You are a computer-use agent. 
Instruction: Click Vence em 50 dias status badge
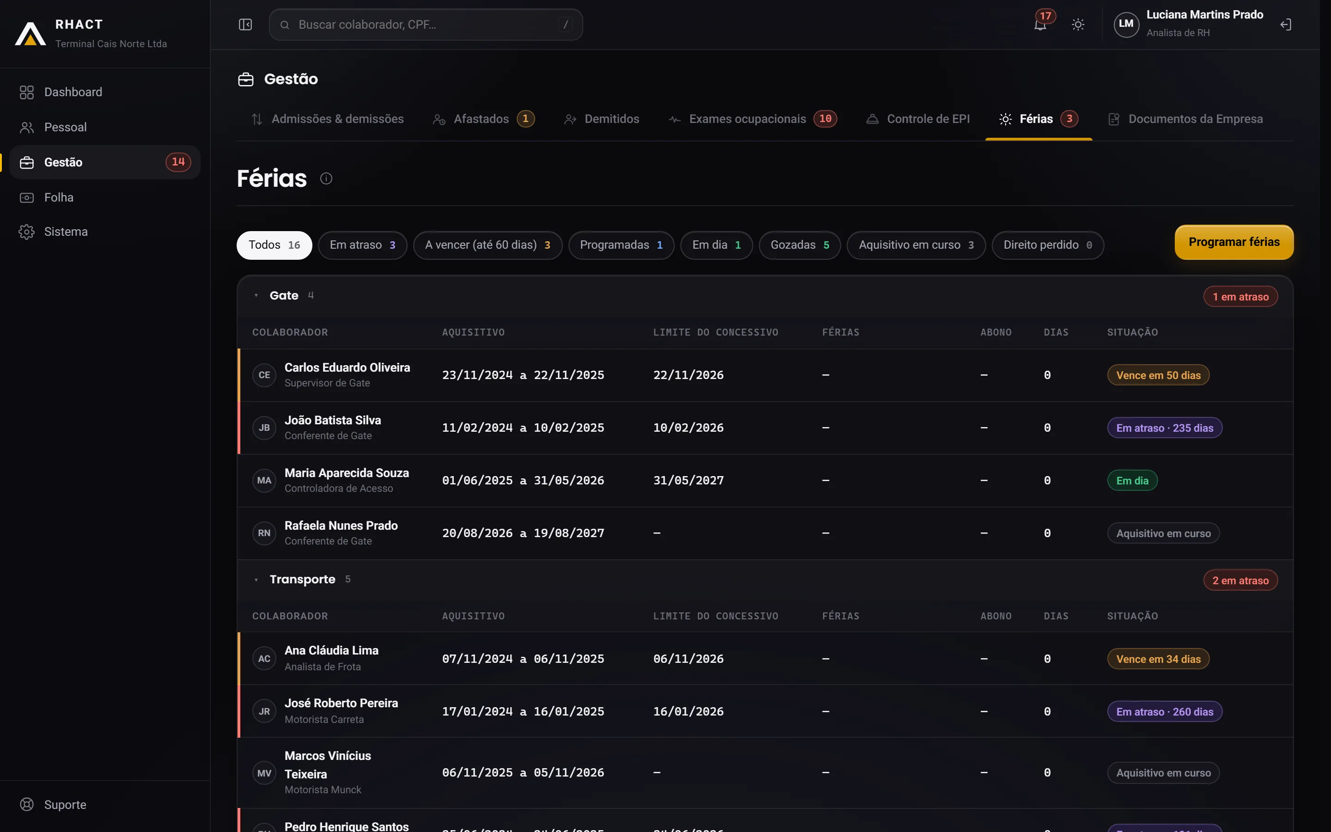pyautogui.click(x=1158, y=375)
